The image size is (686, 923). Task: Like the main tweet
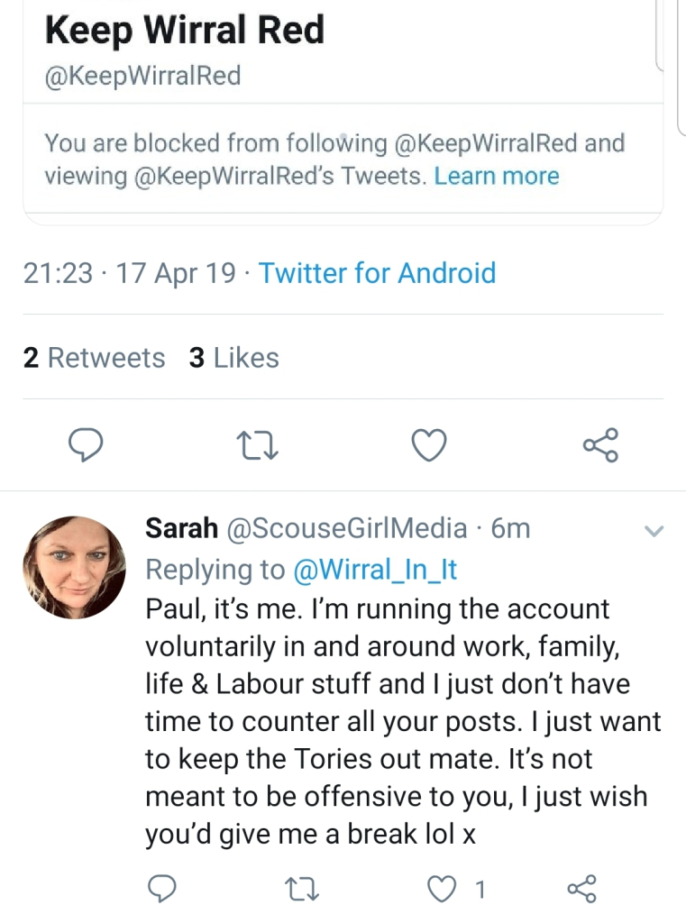click(429, 444)
